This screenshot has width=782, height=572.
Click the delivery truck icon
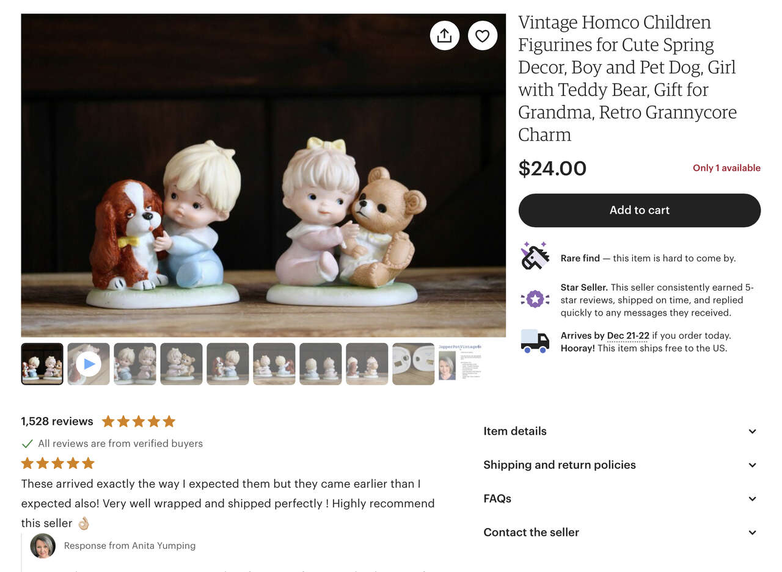(x=535, y=341)
